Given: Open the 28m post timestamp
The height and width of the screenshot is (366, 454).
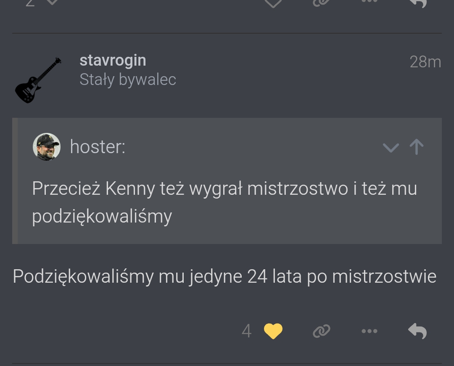Looking at the screenshot, I should click(425, 62).
